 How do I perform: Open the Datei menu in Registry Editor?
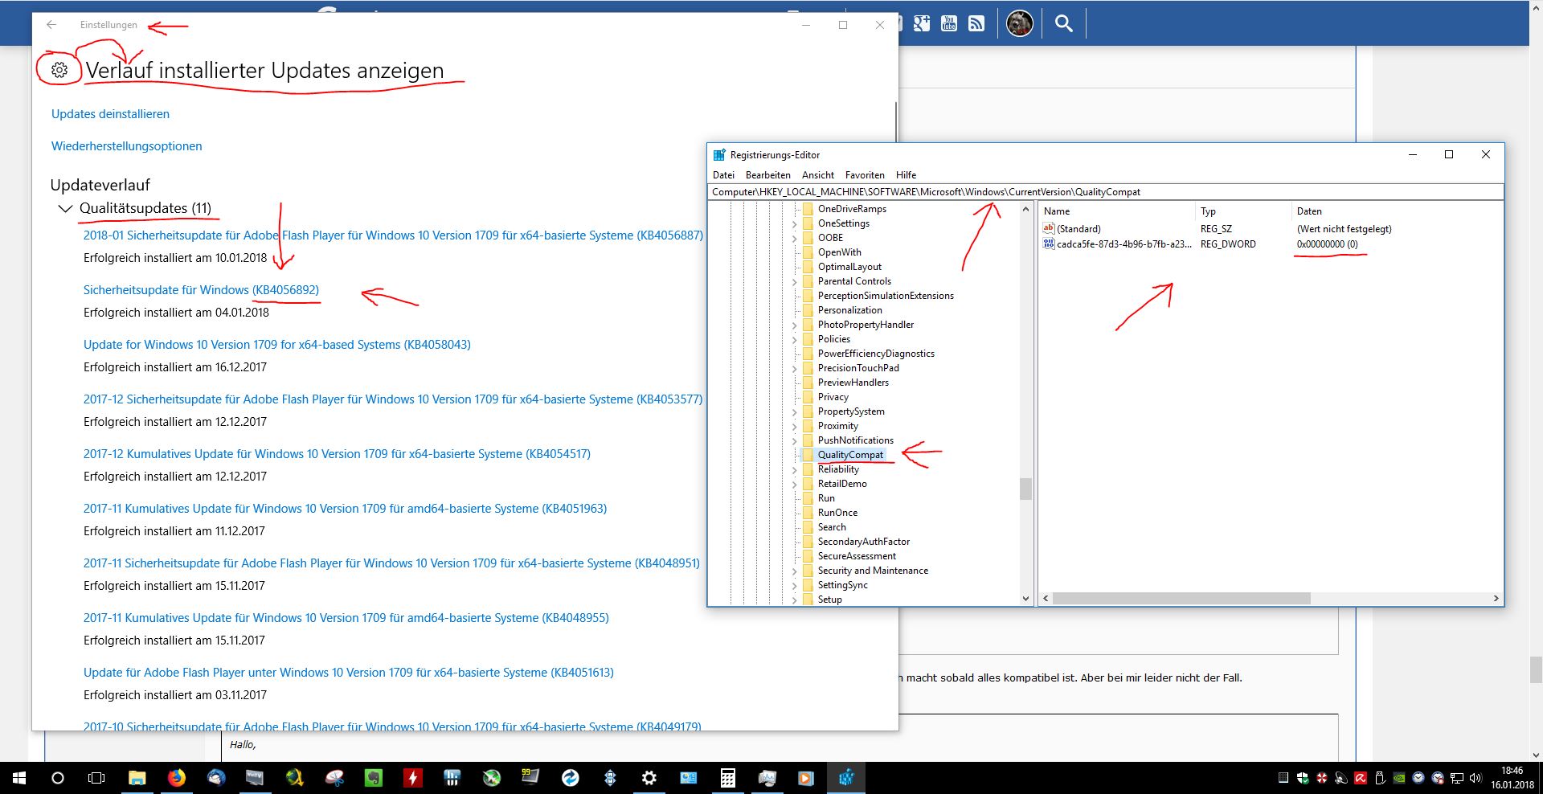point(723,175)
